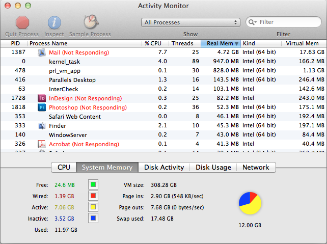Click the red Wired memory color swatch
The image size is (327, 244).
point(93,196)
